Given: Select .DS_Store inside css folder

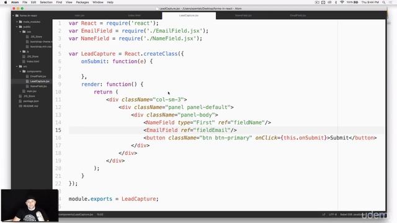Looking at the screenshot, I should [x=36, y=37].
